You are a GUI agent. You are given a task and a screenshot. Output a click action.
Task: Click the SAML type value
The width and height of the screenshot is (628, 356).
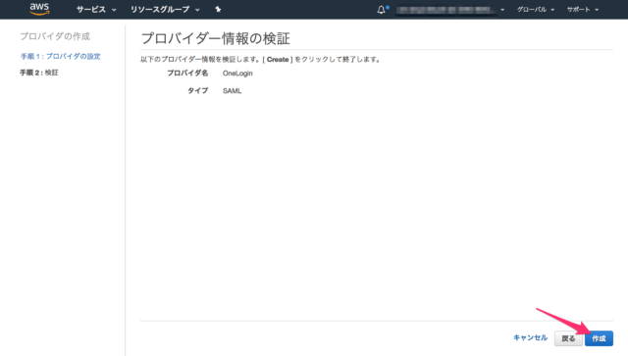coord(232,91)
